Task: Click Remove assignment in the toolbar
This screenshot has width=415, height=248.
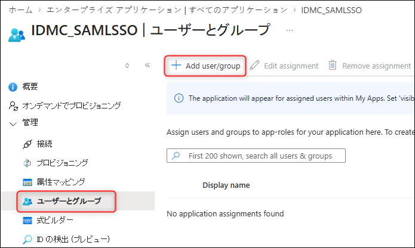Action: [370, 66]
